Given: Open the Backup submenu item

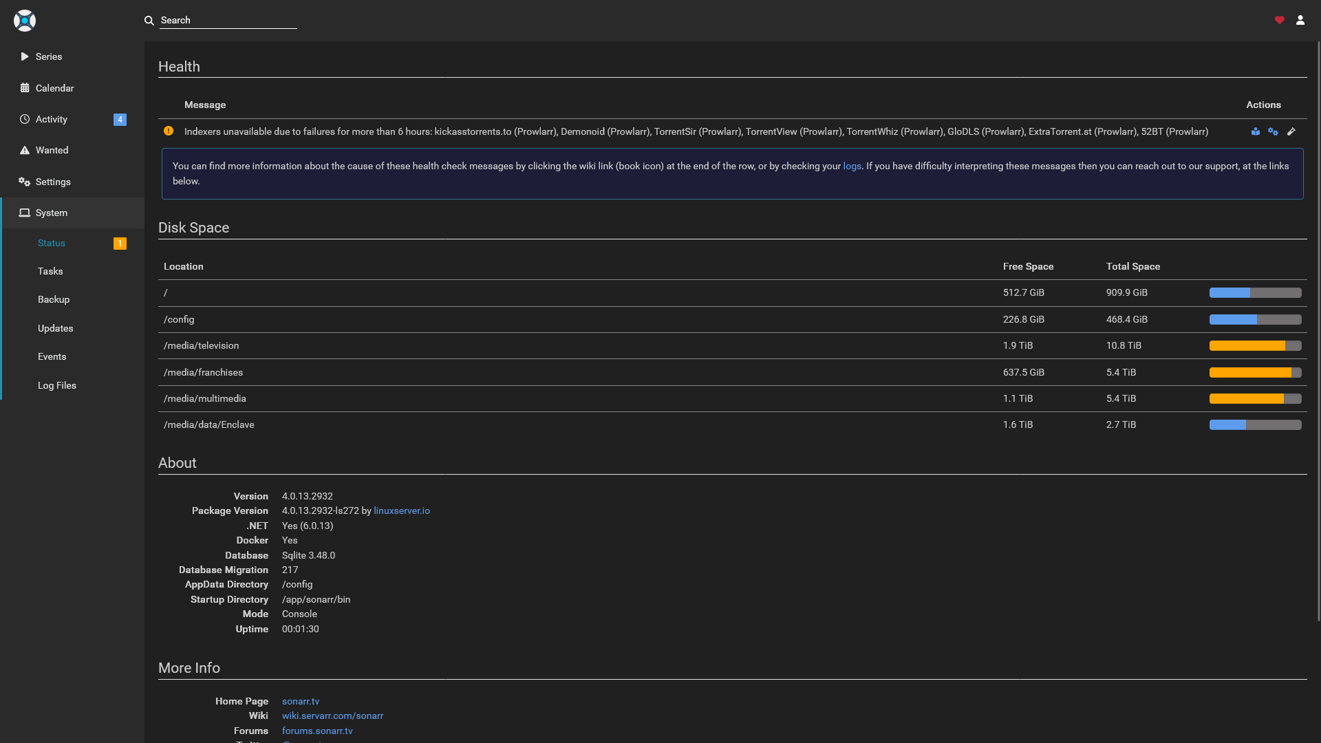Looking at the screenshot, I should 72,299.
